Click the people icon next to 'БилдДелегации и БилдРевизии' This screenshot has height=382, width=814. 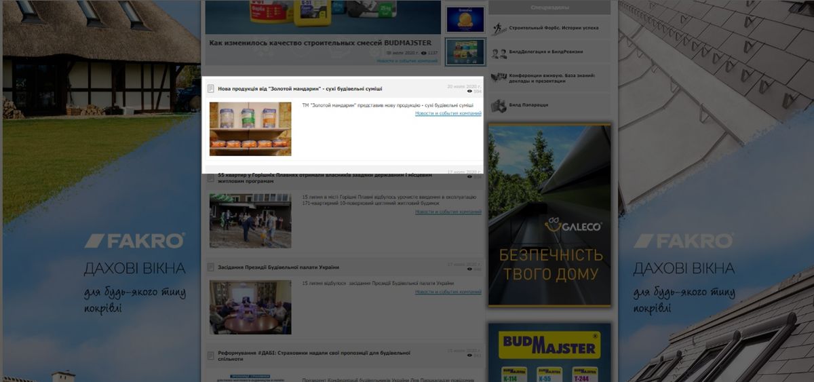(499, 53)
